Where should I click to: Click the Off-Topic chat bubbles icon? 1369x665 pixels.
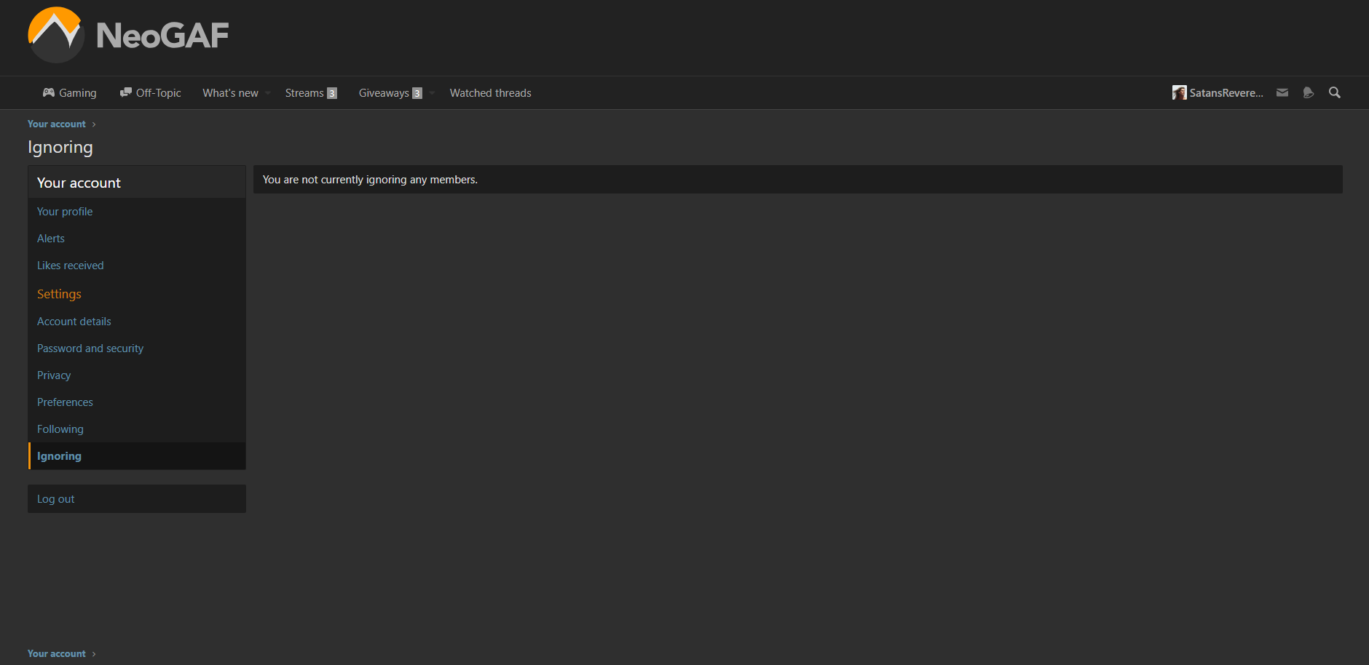click(126, 92)
